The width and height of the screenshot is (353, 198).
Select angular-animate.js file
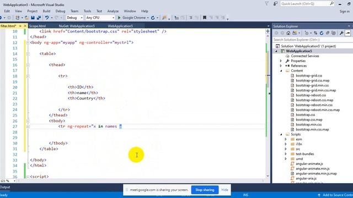coord(309,164)
